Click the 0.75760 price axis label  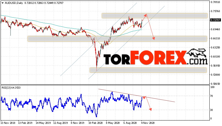point(215,11)
